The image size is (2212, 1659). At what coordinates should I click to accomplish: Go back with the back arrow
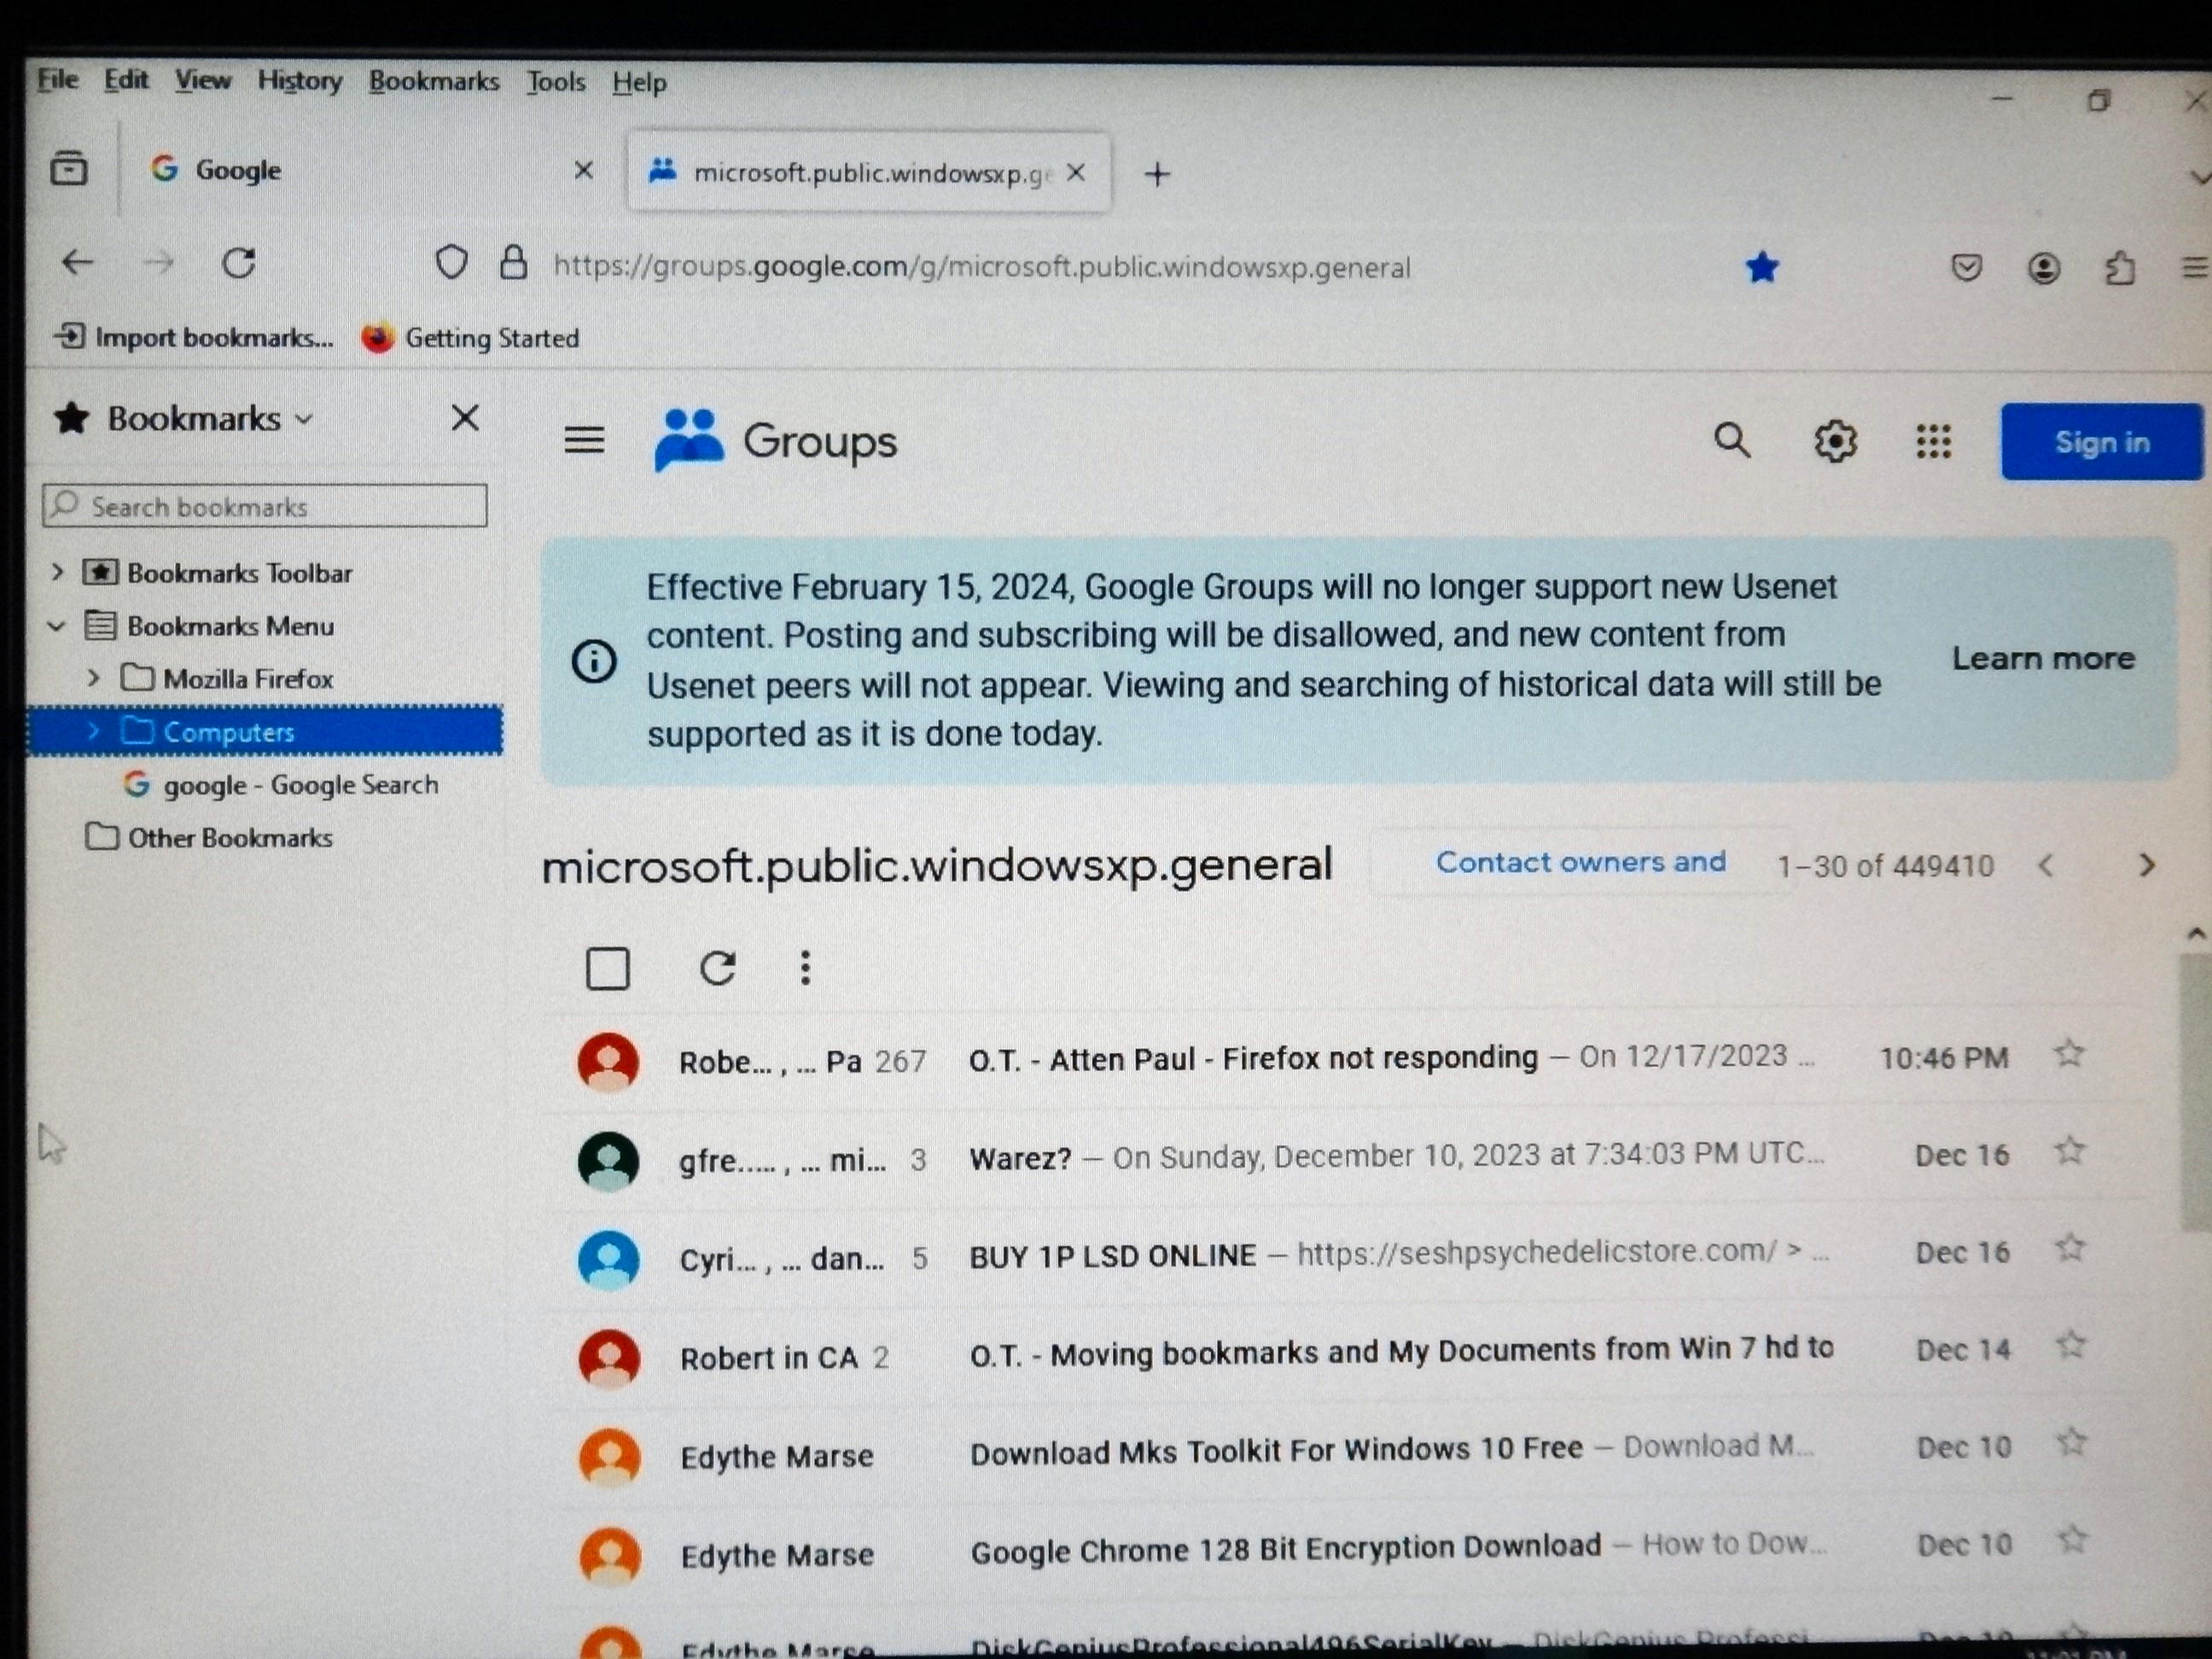pyautogui.click(x=77, y=263)
